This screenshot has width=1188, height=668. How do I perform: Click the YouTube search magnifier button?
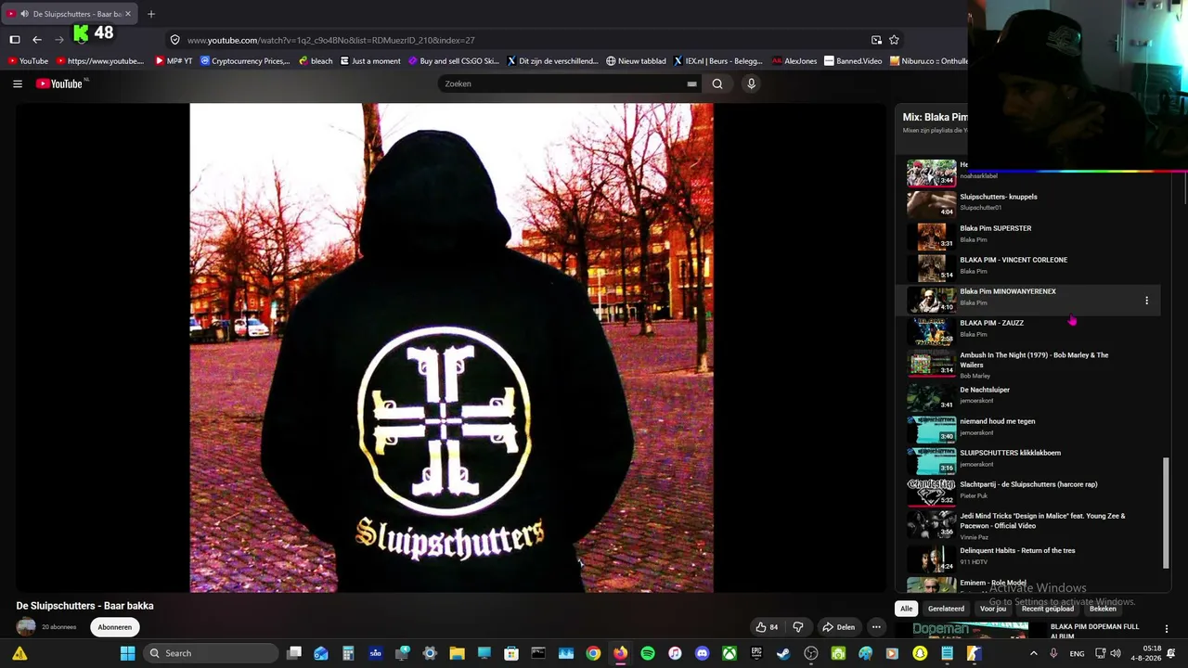[717, 83]
